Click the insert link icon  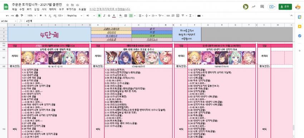(x=168, y=15)
